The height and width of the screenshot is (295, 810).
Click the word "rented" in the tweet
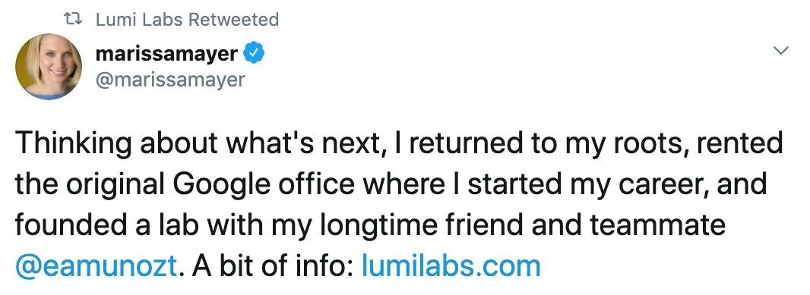click(x=740, y=143)
